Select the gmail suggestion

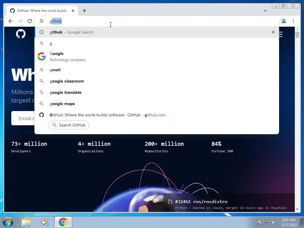point(157,70)
